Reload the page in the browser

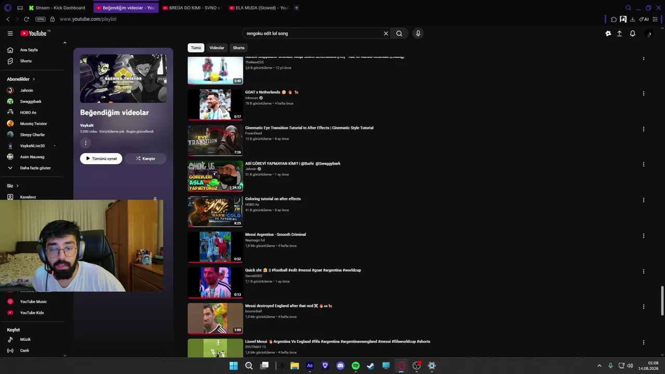tap(26, 19)
